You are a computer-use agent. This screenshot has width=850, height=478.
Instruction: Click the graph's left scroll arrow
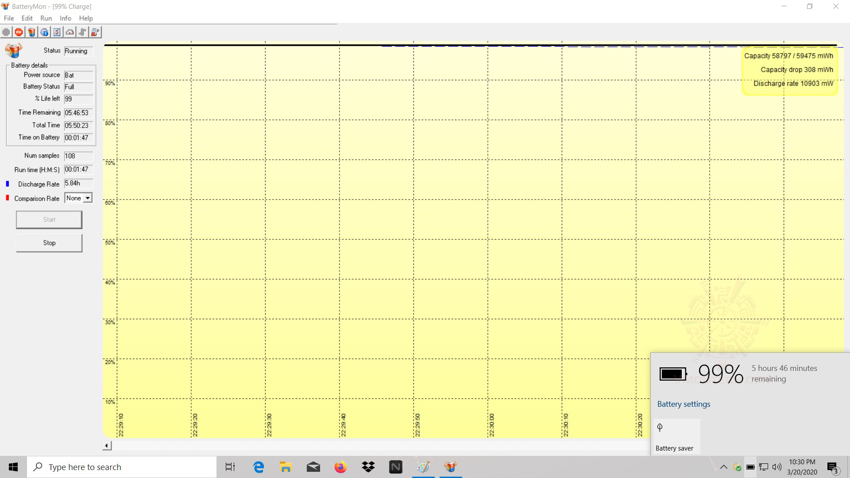[107, 446]
